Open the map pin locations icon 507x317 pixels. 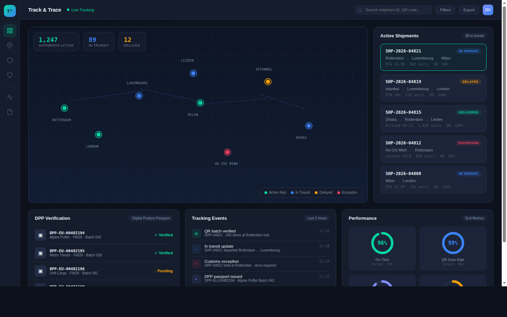[10, 45]
